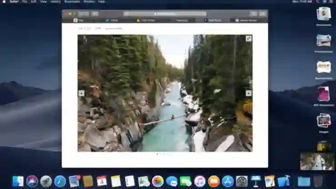Open the Bookmarks menu in menu bar

(72, 2)
